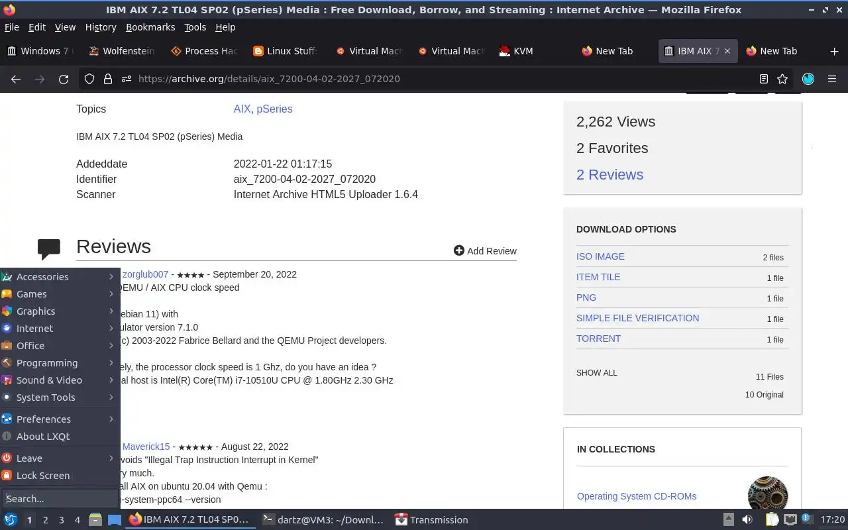Open the ISO IMAGE download option
The image size is (848, 530).
pyautogui.click(x=600, y=256)
